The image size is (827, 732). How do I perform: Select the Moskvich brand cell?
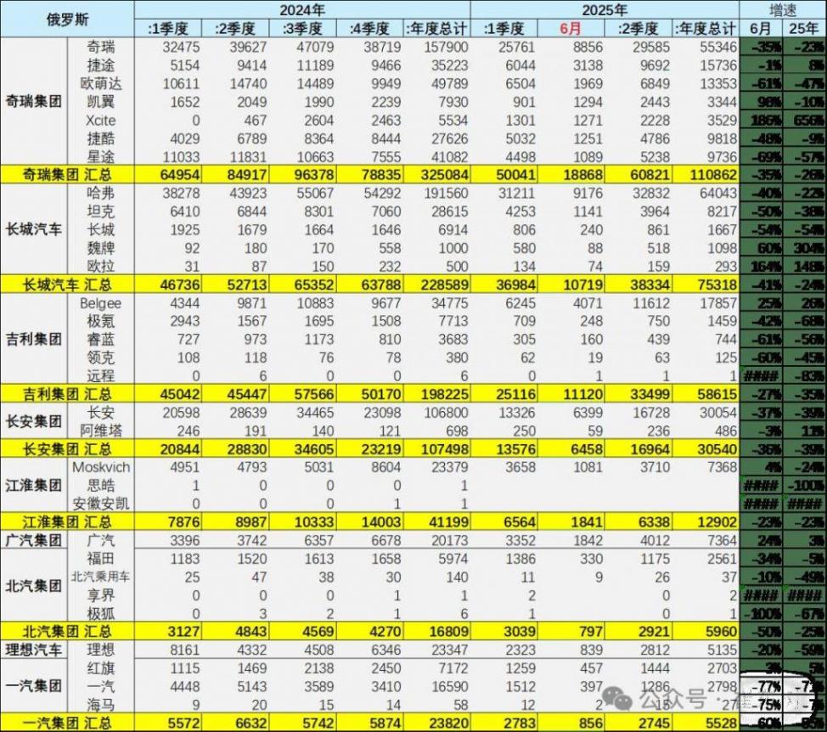[101, 466]
